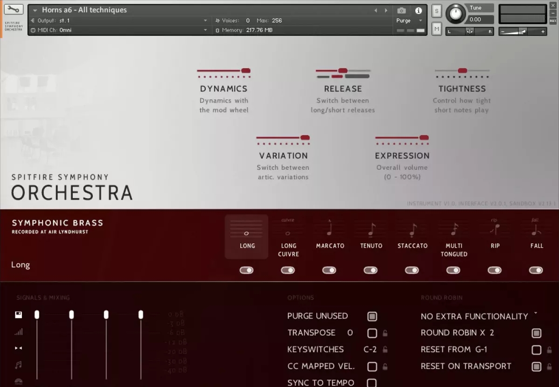Click the velocity response bars icon

pos(18,332)
